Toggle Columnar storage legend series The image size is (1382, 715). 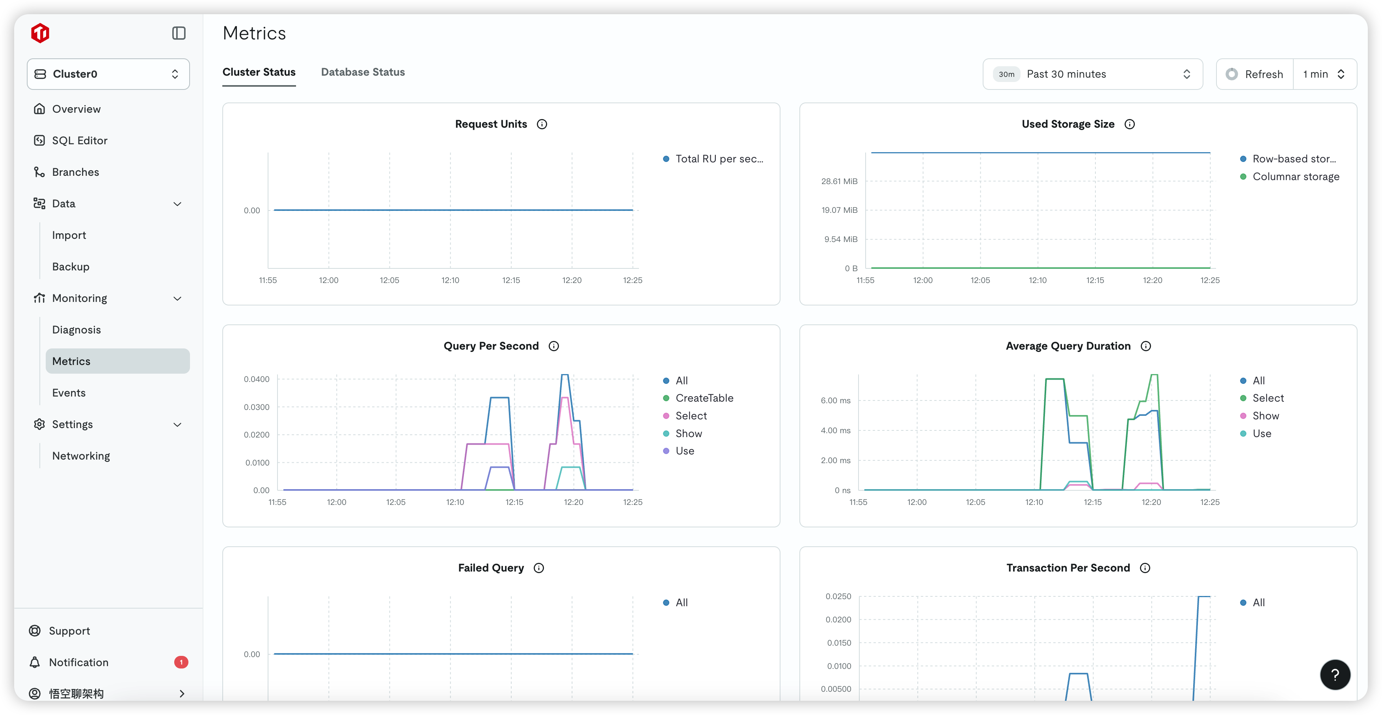(x=1295, y=177)
